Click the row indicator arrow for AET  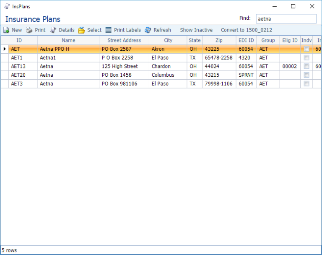tap(5, 49)
